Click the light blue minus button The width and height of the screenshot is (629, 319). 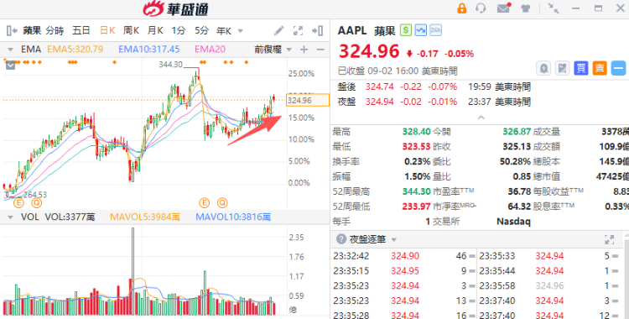(618, 68)
